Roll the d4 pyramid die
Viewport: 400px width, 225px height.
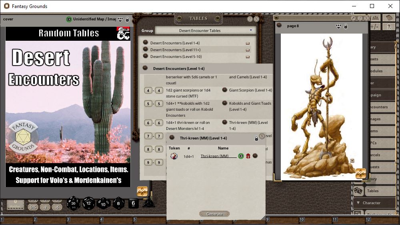(x=148, y=203)
